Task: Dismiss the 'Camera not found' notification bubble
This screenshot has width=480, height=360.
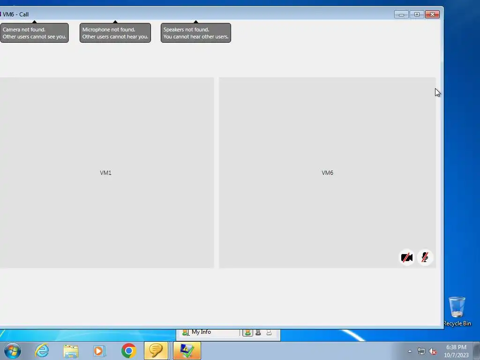Action: [34, 33]
